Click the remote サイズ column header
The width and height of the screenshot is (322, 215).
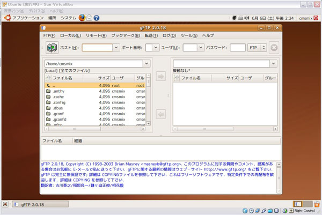225,78
